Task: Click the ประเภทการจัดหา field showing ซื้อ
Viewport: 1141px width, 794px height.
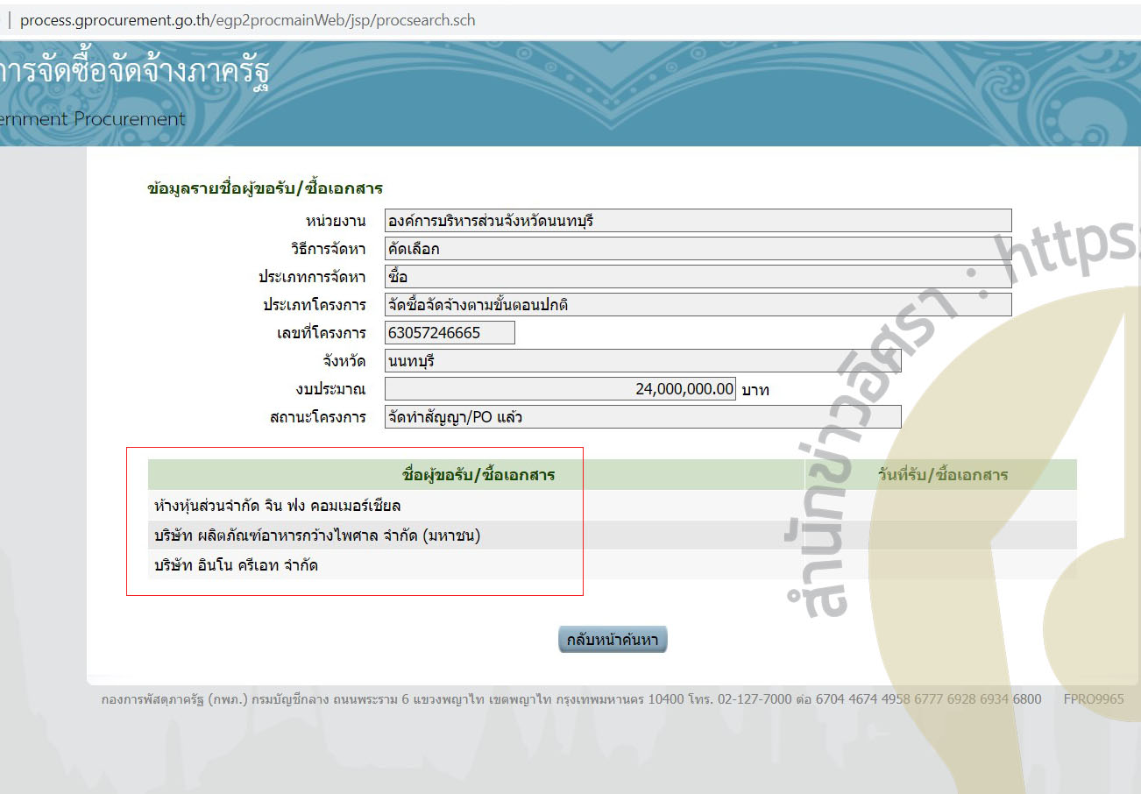Action: click(x=698, y=277)
